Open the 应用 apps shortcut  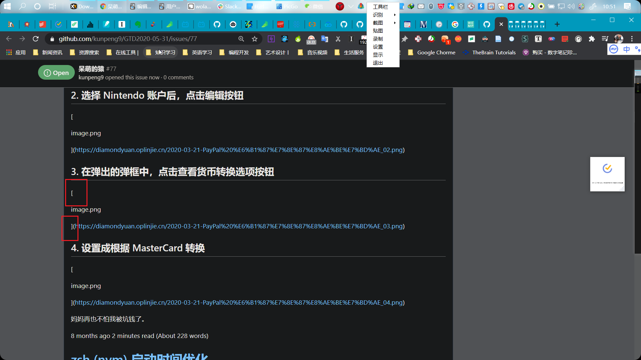pos(16,52)
